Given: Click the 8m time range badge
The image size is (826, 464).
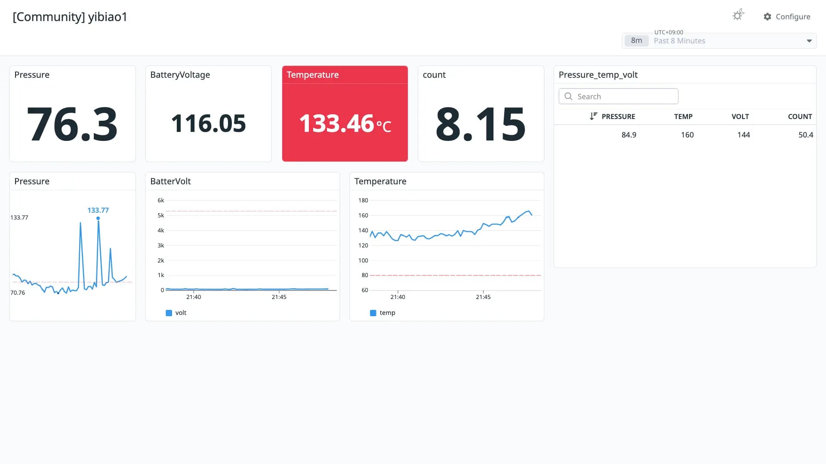Looking at the screenshot, I should (636, 40).
